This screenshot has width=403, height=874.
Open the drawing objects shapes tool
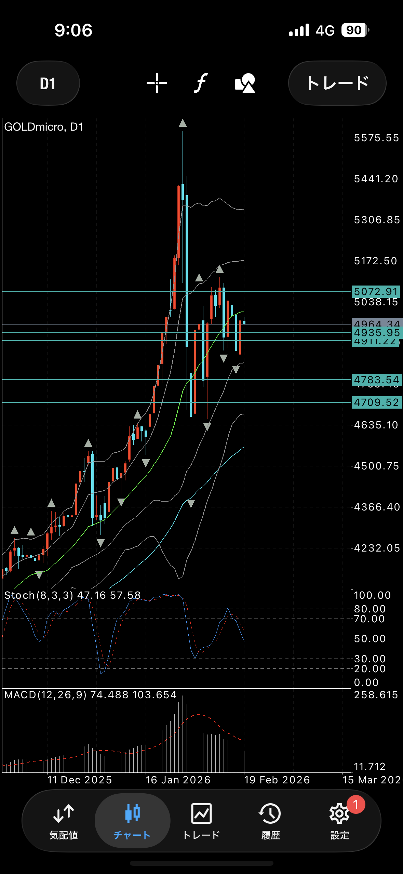pos(245,83)
